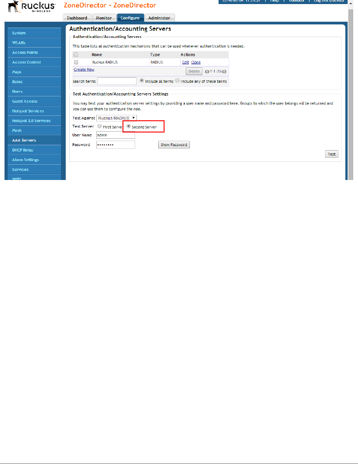Open Maps sidebar item
Screen dimensions: 358x464
(x=34, y=72)
